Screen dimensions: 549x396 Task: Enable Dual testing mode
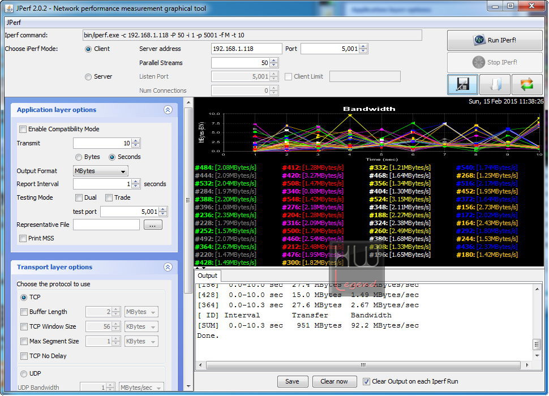(79, 197)
